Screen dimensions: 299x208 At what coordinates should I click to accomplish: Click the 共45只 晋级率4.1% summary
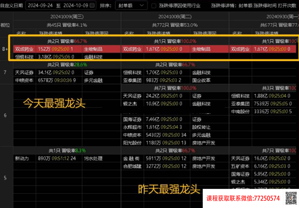point(67,25)
